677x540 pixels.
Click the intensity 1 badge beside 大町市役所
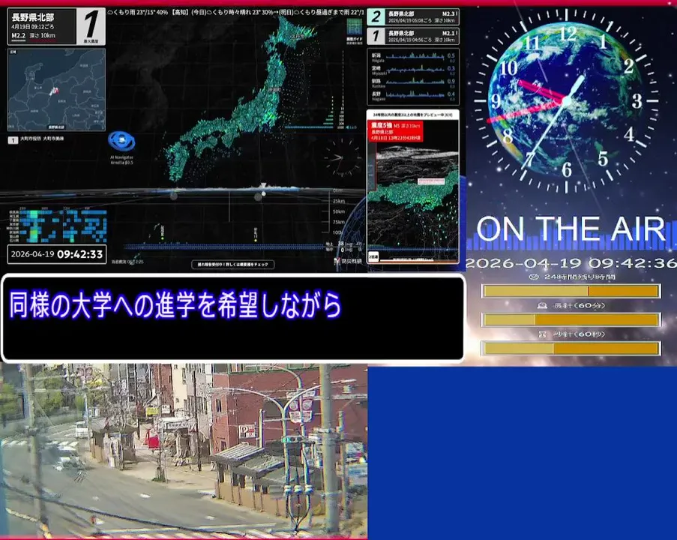pyautogui.click(x=13, y=140)
